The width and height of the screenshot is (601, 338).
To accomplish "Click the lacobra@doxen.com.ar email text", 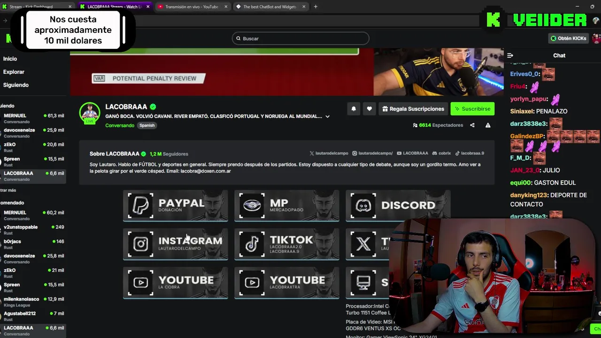I will 206,171.
